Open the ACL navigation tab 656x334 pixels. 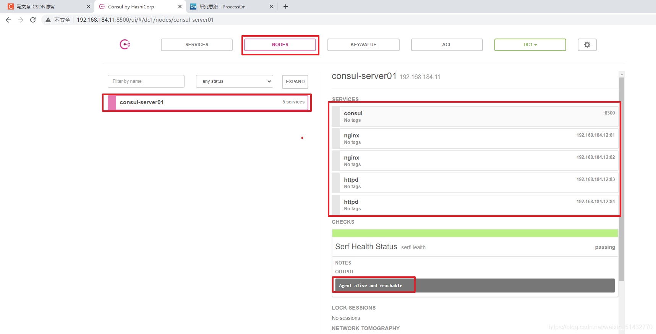(x=447, y=45)
